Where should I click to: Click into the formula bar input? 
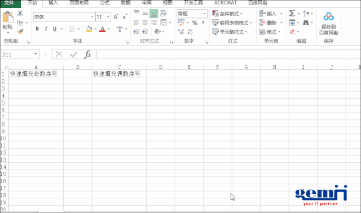tap(228, 54)
